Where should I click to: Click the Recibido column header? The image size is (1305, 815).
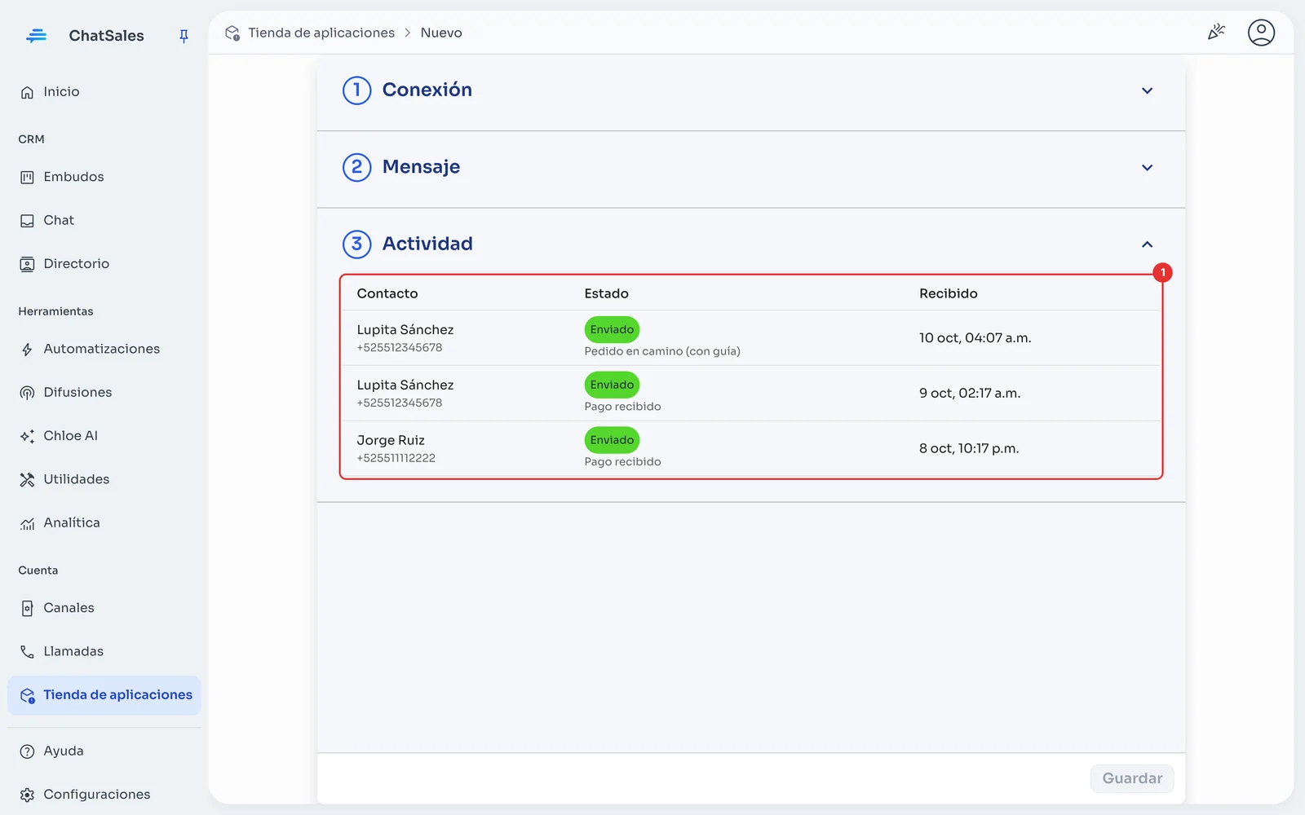tap(948, 293)
